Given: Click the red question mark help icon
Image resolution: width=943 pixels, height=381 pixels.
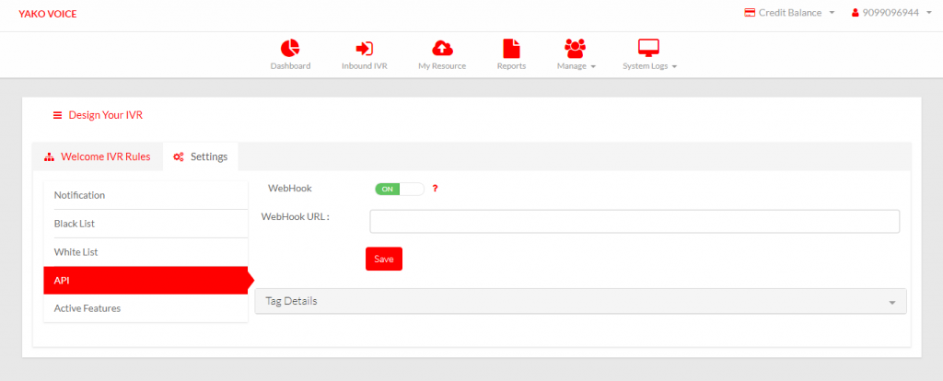Looking at the screenshot, I should (x=435, y=189).
